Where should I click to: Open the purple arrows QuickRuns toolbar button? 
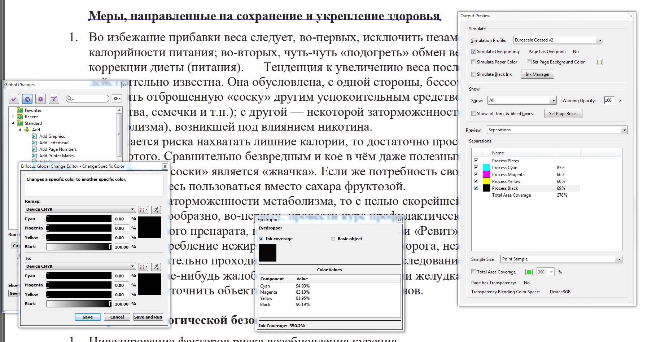click(x=54, y=98)
